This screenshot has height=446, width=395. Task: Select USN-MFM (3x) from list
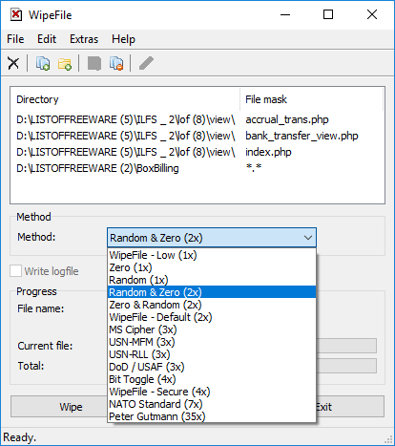212,342
